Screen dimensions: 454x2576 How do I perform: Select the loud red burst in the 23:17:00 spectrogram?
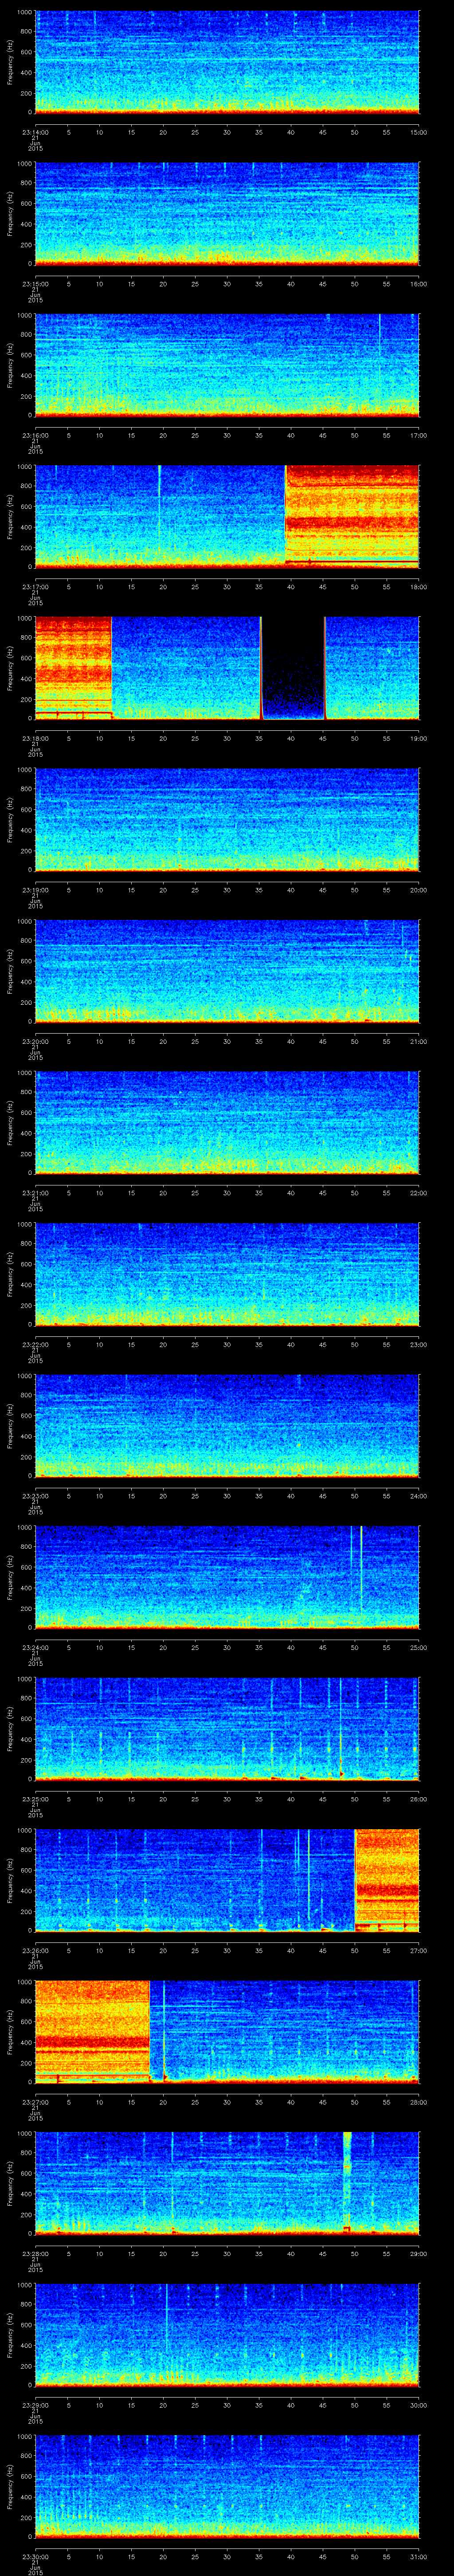tap(352, 516)
